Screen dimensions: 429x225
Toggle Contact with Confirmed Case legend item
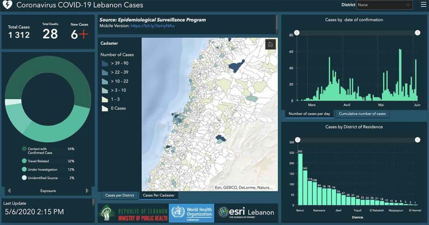point(25,149)
